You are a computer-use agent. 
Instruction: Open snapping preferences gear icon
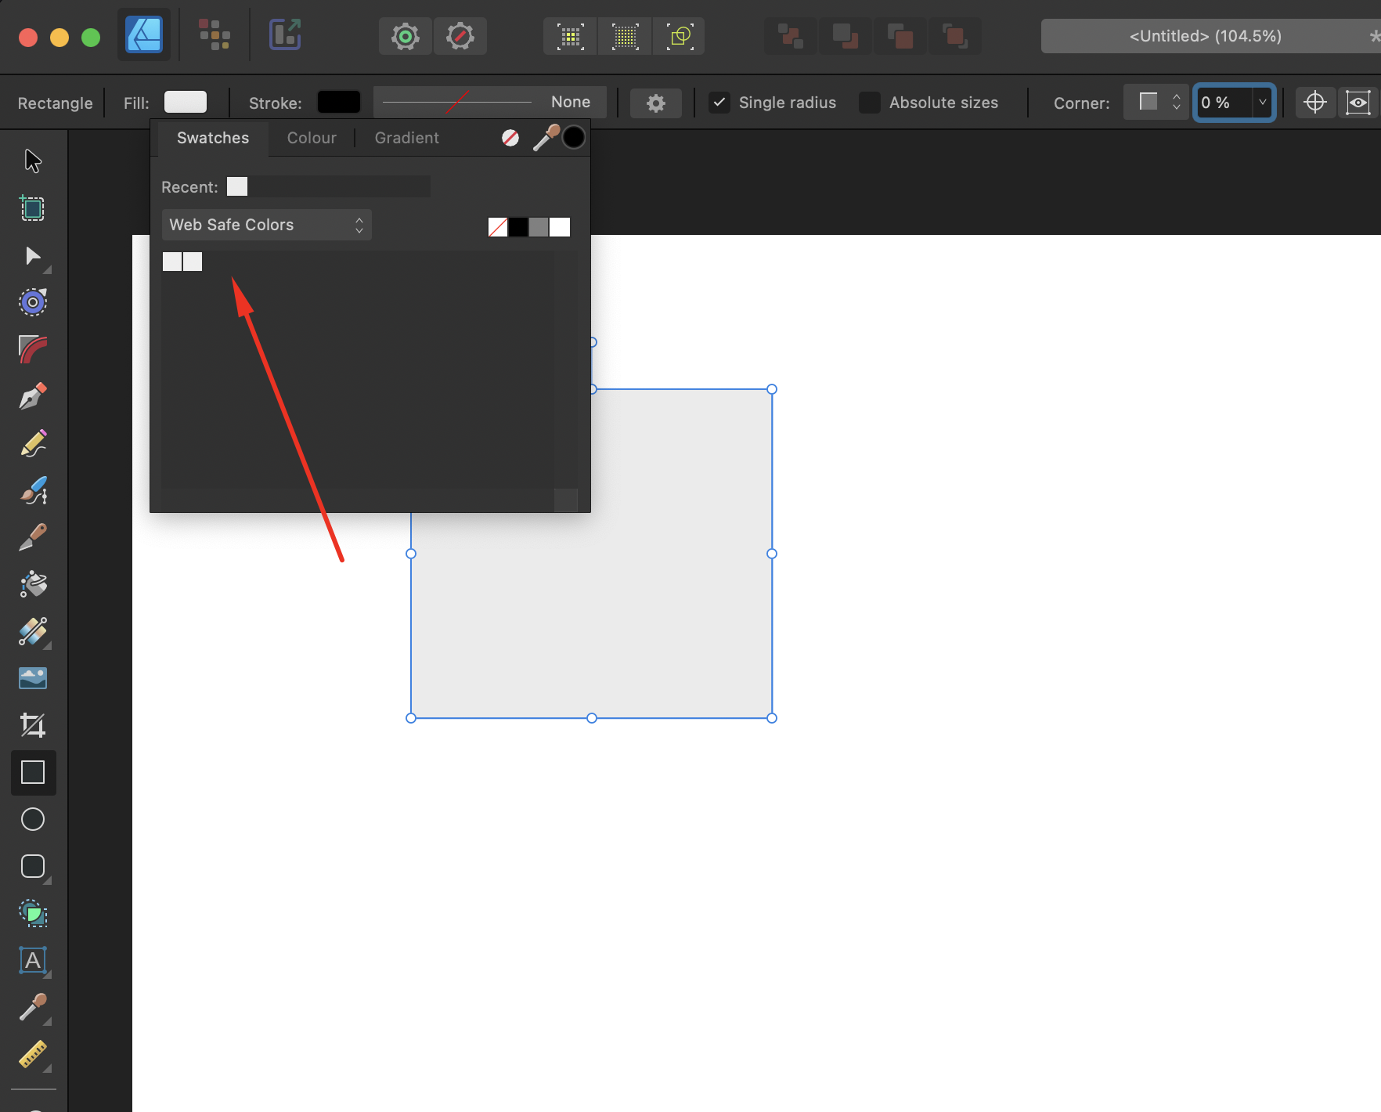tap(406, 36)
